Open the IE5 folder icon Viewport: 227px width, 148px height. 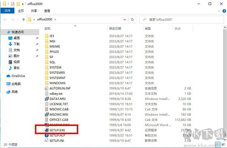(47, 36)
